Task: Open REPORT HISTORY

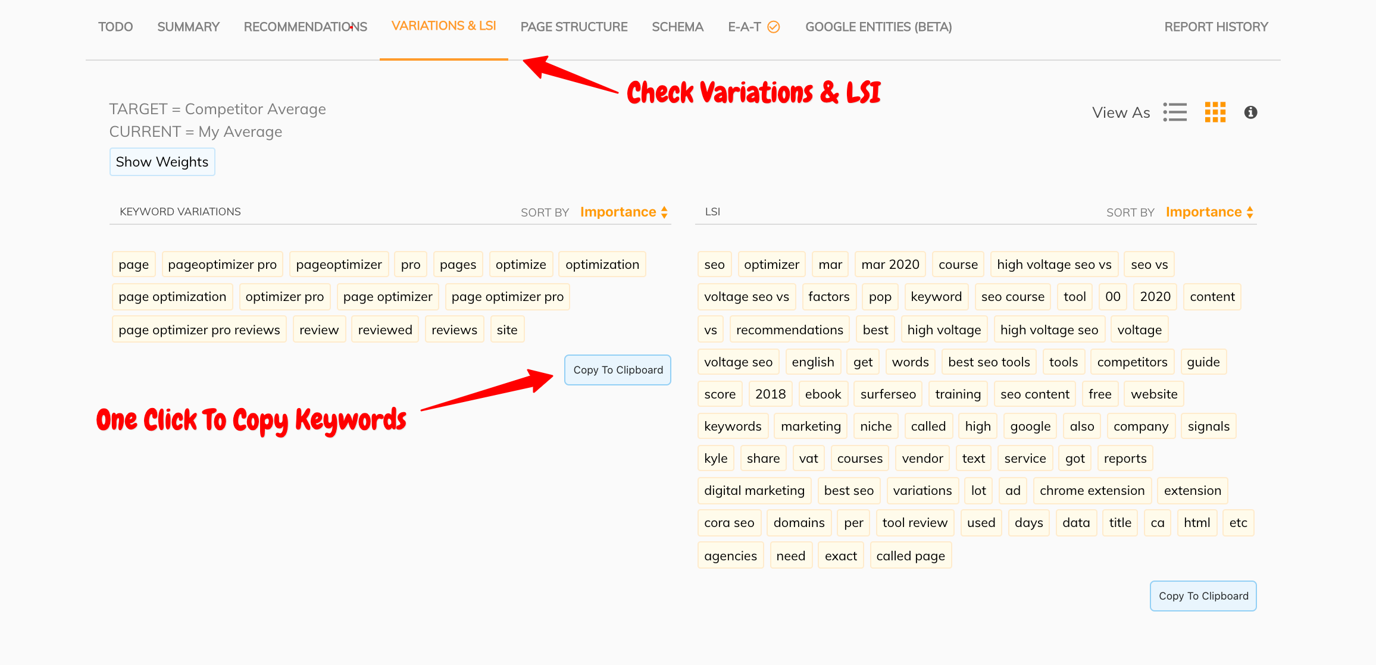Action: [x=1216, y=27]
